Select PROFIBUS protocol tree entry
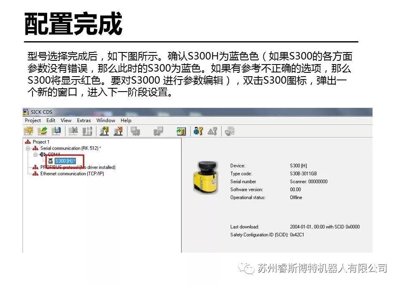This screenshot has height=286, width=398. point(78,167)
